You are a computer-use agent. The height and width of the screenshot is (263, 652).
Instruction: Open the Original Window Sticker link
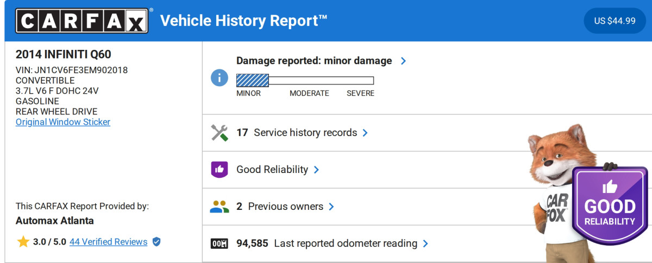[63, 122]
